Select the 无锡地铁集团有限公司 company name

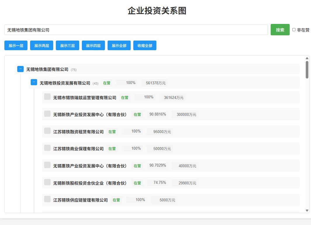click(x=47, y=69)
